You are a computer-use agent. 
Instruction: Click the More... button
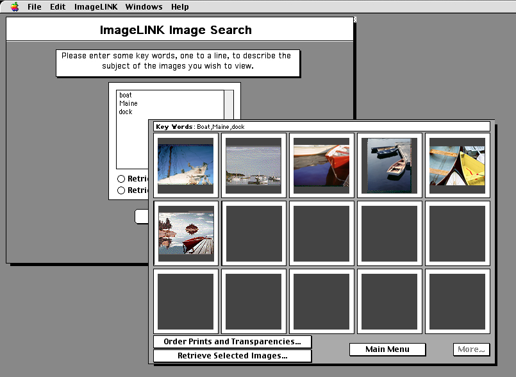(471, 349)
